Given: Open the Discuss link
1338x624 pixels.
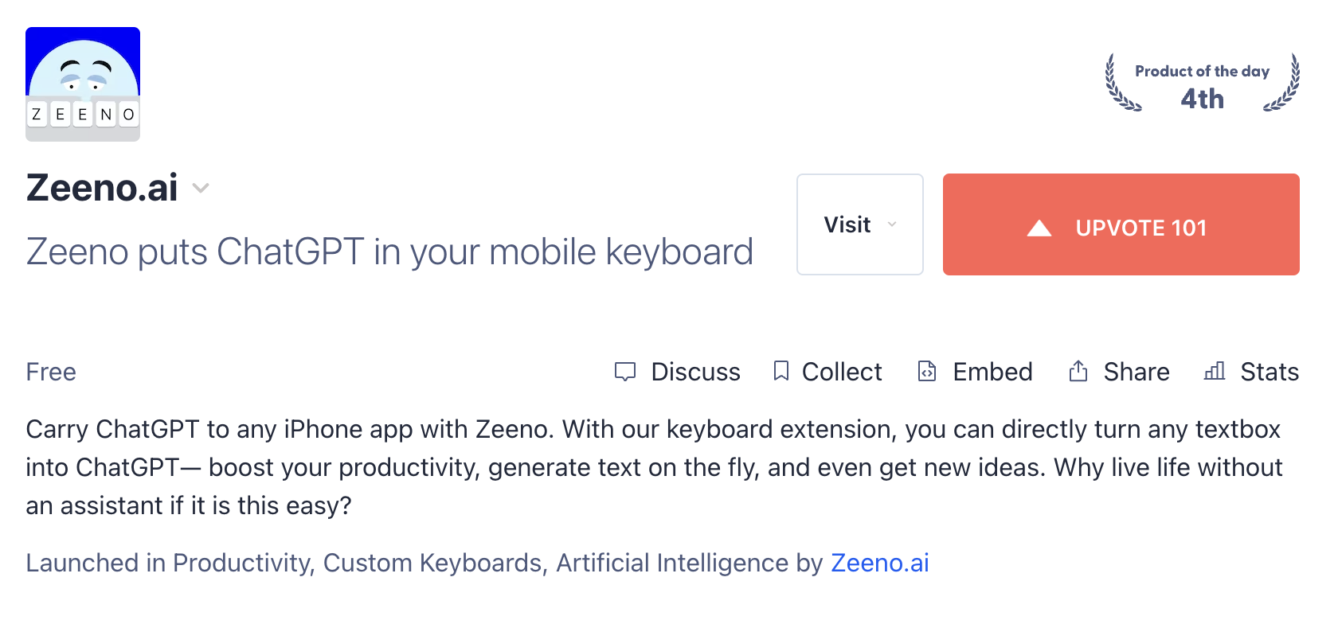Looking at the screenshot, I should 678,372.
